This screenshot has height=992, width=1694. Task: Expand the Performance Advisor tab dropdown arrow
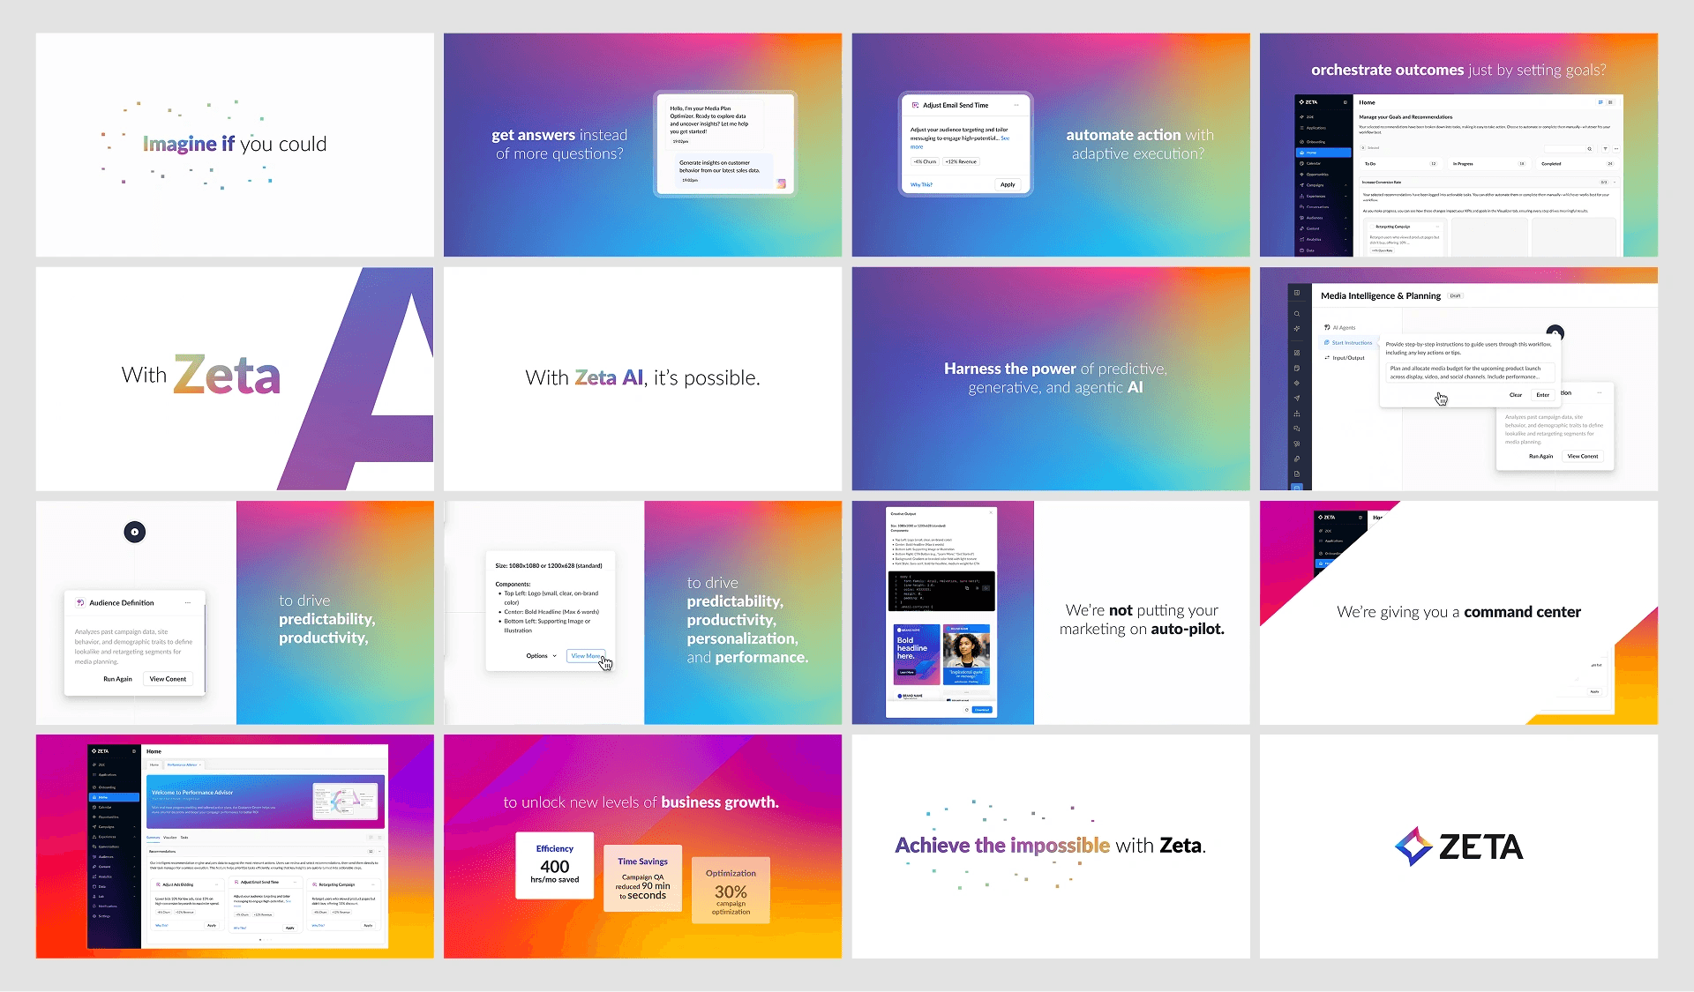[x=200, y=765]
